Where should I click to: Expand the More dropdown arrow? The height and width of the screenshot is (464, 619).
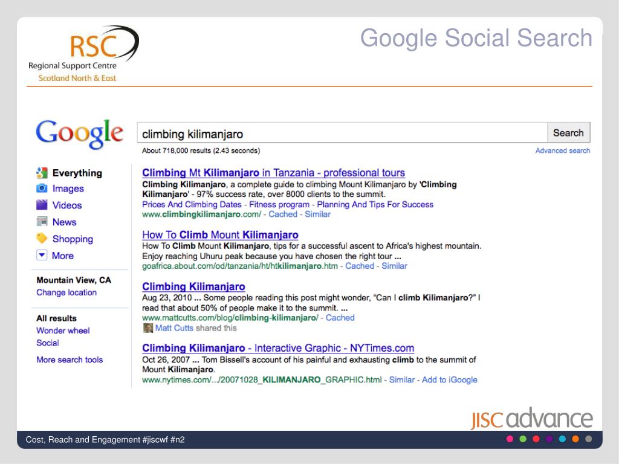(x=42, y=255)
